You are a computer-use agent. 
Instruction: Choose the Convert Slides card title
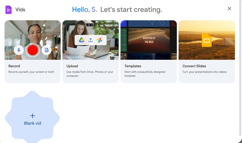point(194,66)
